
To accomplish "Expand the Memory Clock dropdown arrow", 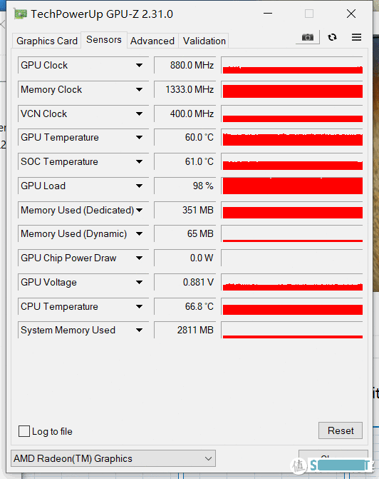I will tap(139, 89).
